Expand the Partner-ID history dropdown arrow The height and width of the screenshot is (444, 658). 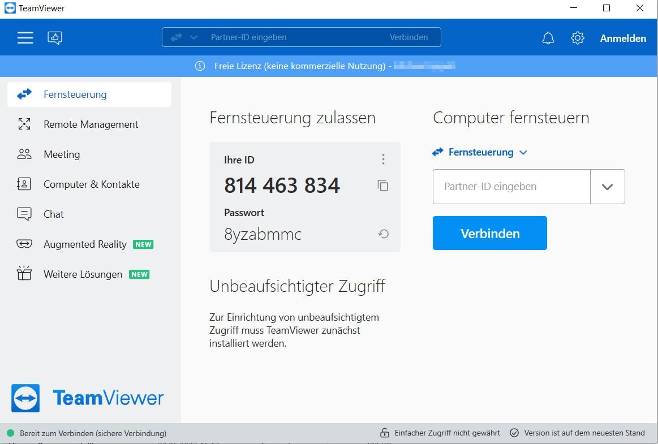pyautogui.click(x=607, y=187)
